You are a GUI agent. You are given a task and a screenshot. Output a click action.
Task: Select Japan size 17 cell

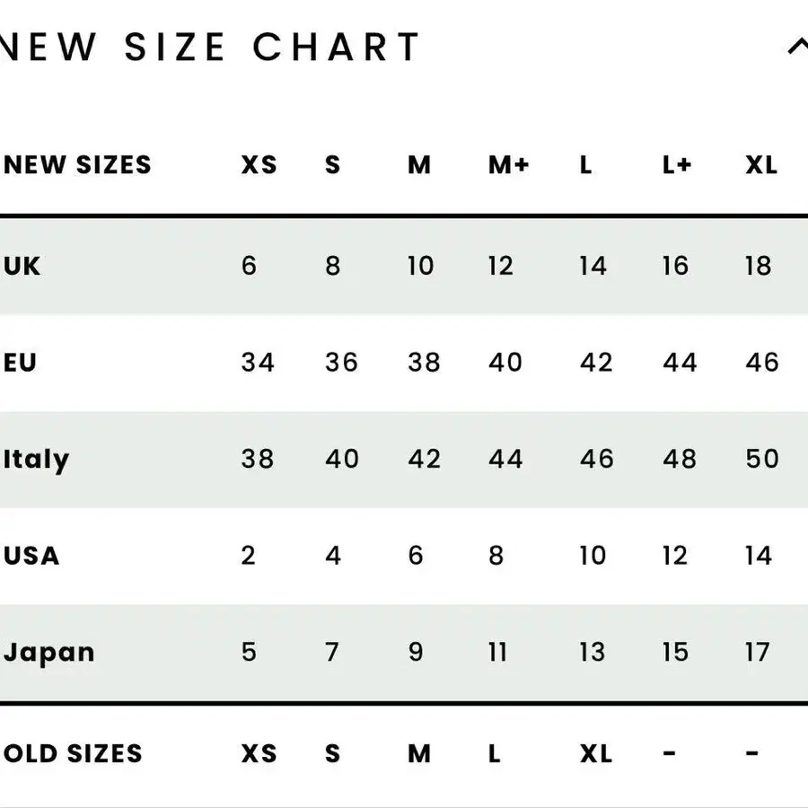point(758,653)
